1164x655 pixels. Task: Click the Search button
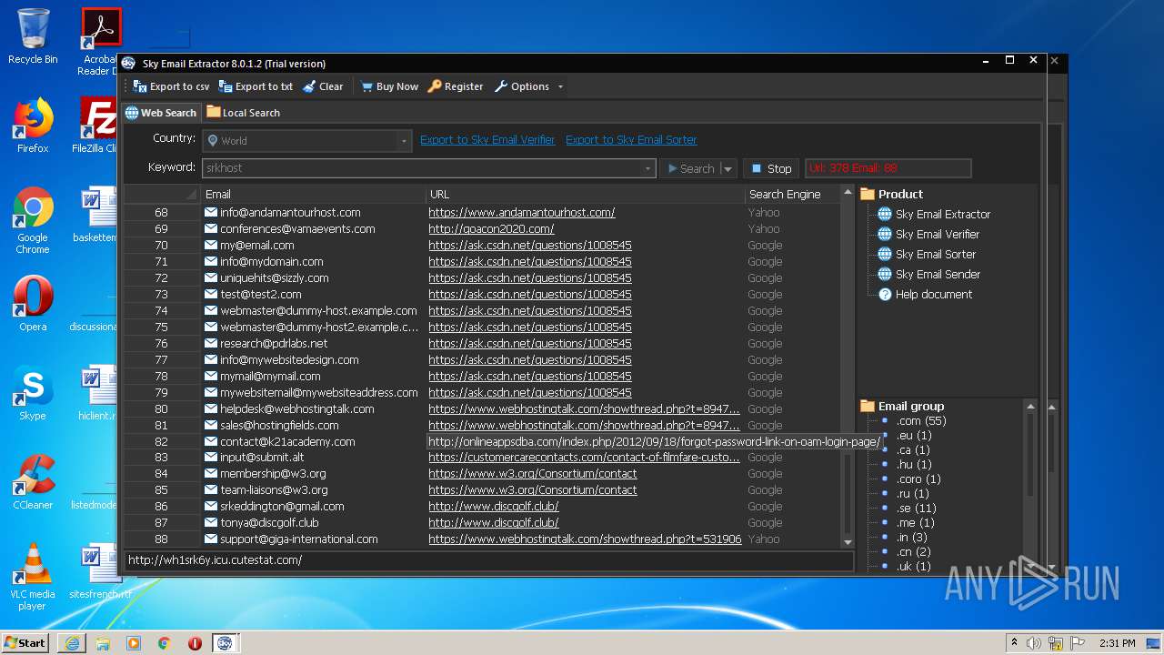[690, 168]
